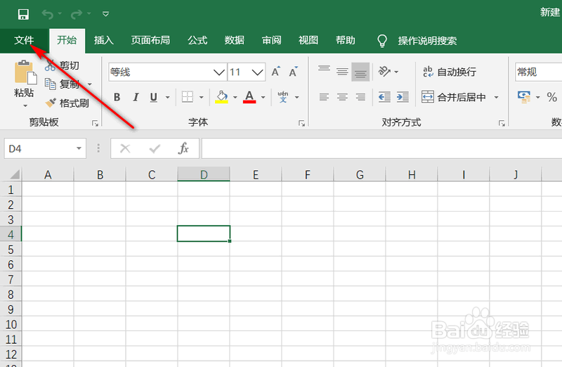Click the wén phonetic guide icon

click(x=283, y=97)
